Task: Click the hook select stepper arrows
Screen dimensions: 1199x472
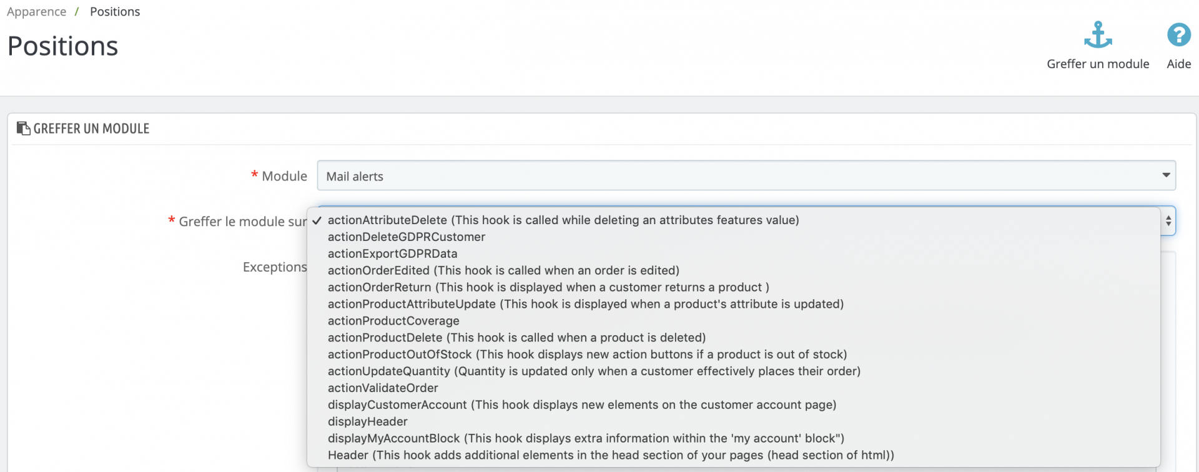Action: coord(1168,221)
